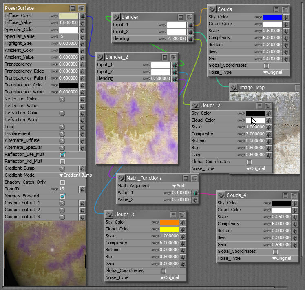This screenshot has width=305, height=290.
Task: Toggle the PoserSurface preview eye icon
Action: click(81, 9)
